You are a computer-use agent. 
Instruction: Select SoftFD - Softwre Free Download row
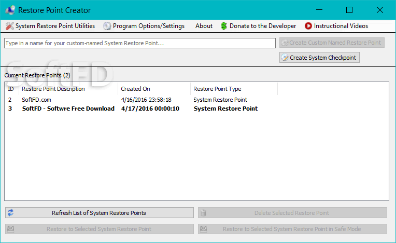(x=196, y=109)
